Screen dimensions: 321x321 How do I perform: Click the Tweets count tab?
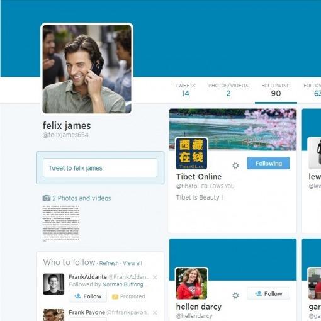(186, 90)
